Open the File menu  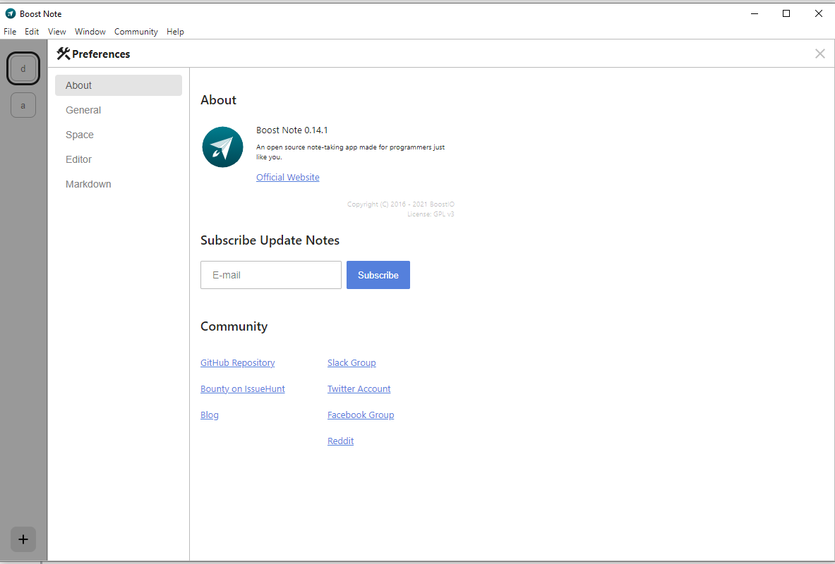coord(10,32)
